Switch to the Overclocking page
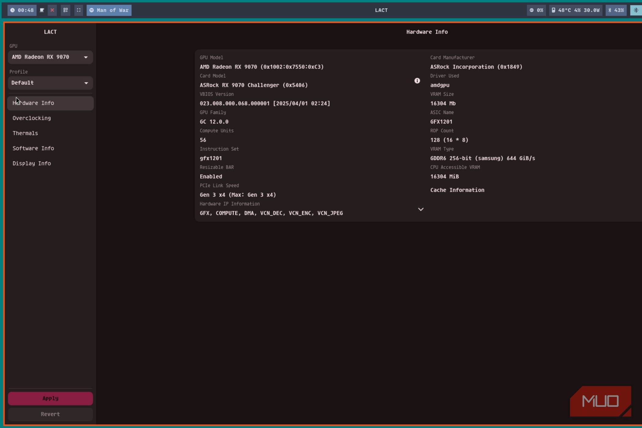This screenshot has width=642, height=428. [50, 118]
